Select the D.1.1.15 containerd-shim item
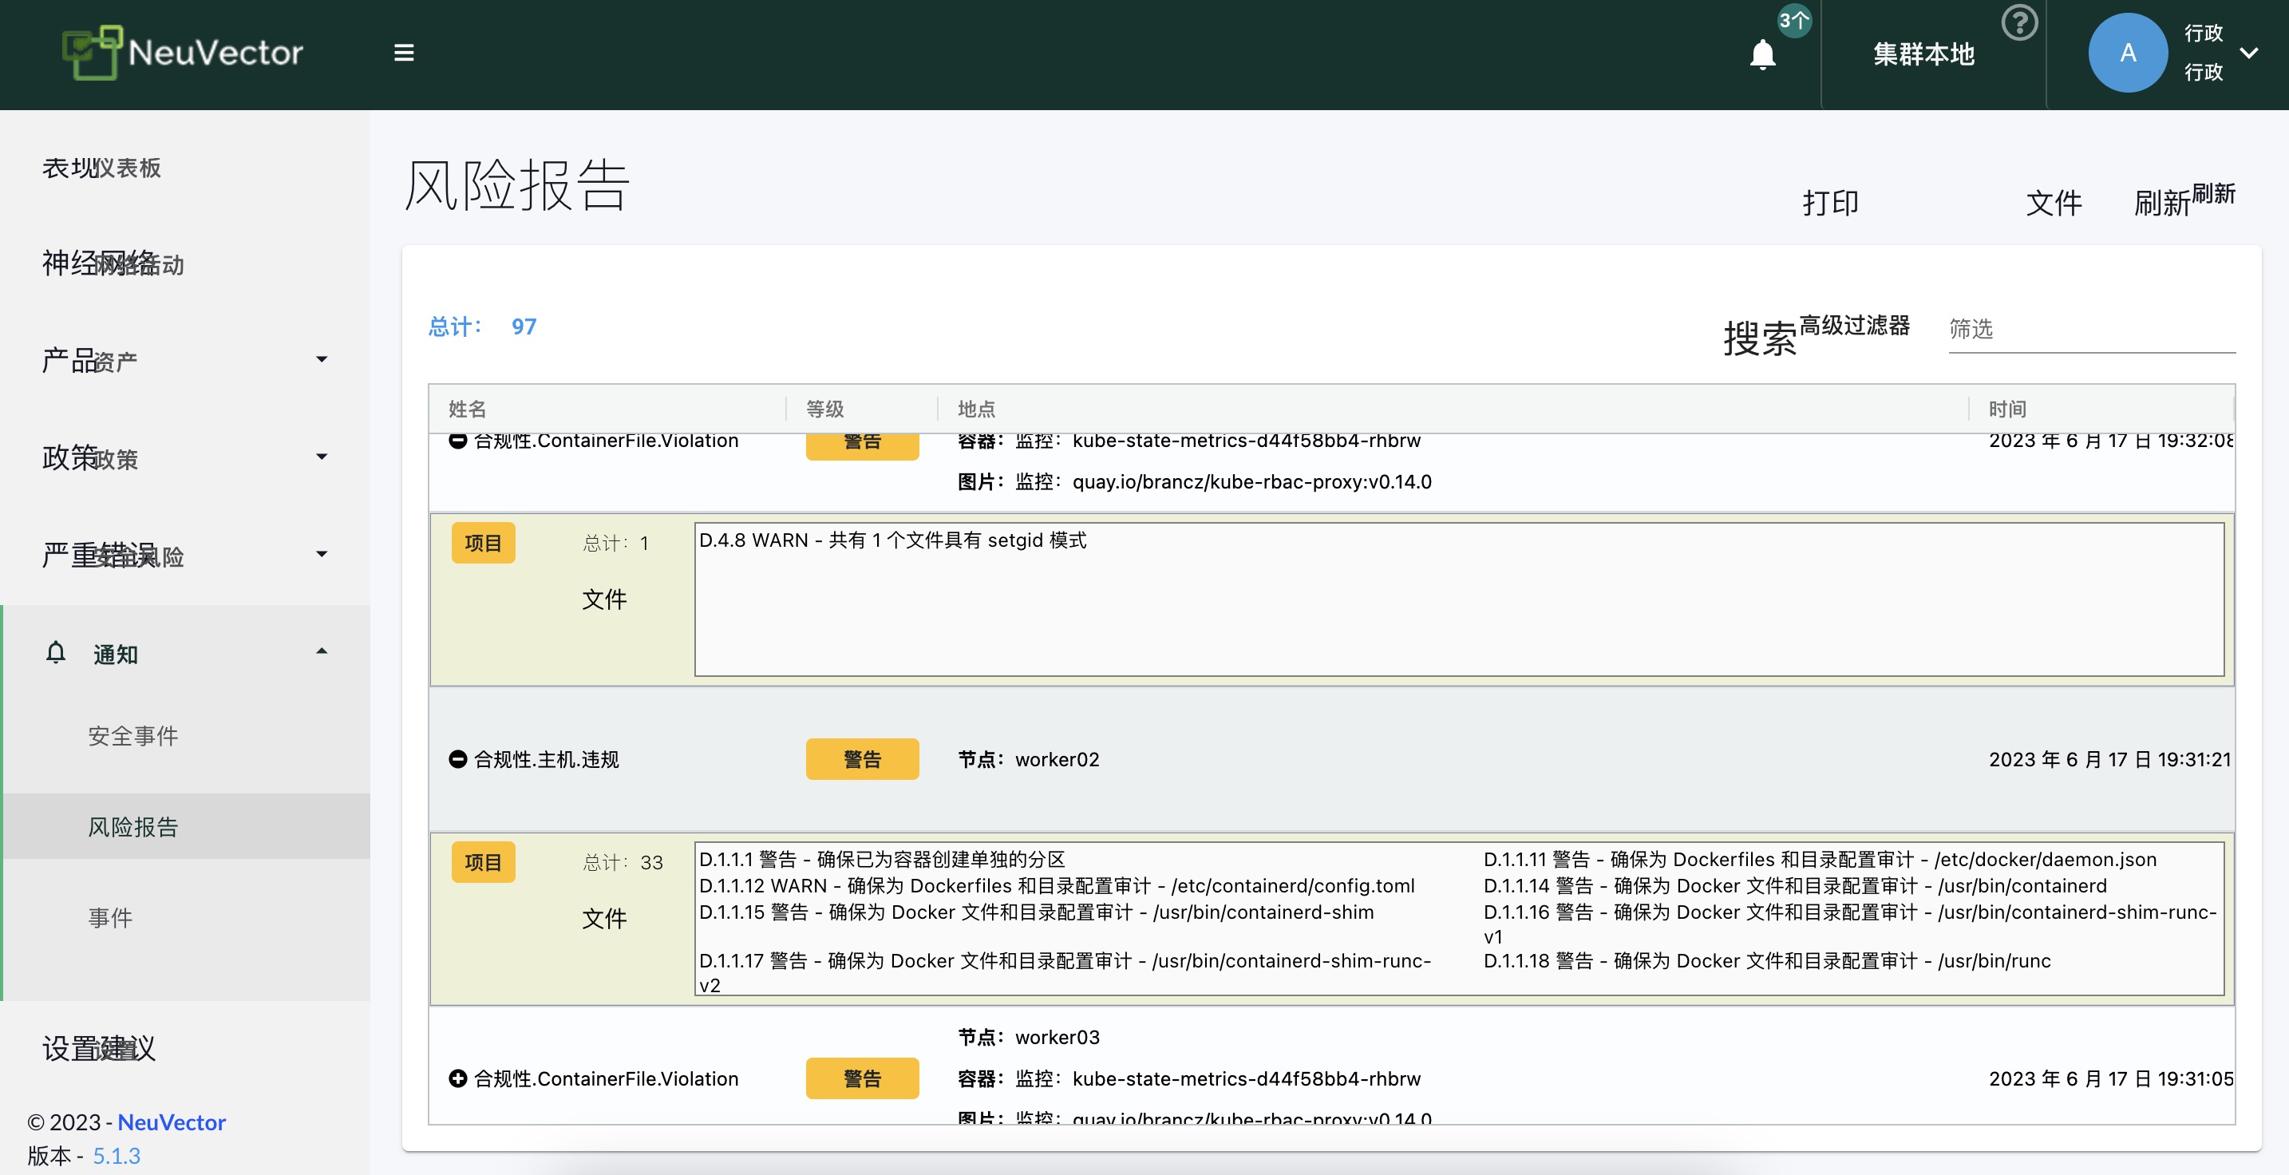This screenshot has height=1175, width=2289. (1036, 912)
